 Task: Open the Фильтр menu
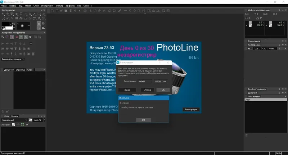[59, 6]
